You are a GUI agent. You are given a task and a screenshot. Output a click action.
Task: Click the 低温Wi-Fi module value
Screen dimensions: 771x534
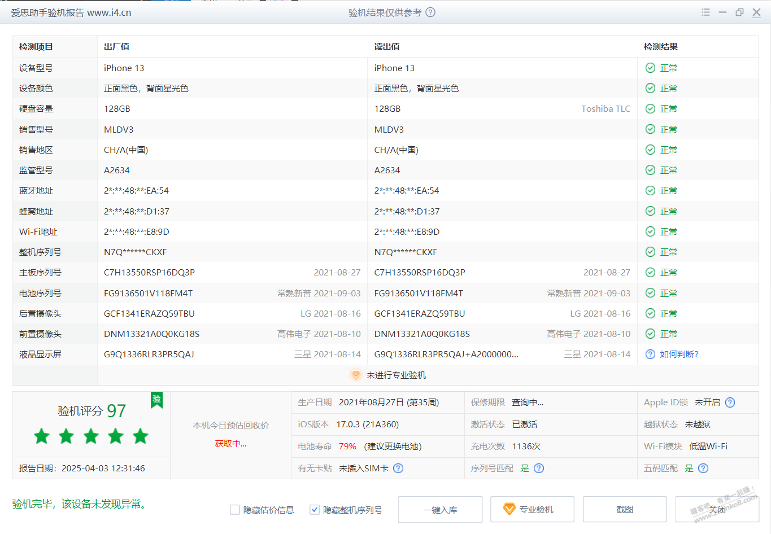pos(708,446)
